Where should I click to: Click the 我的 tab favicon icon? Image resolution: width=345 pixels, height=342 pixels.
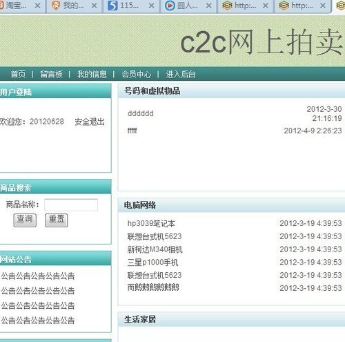(x=56, y=6)
